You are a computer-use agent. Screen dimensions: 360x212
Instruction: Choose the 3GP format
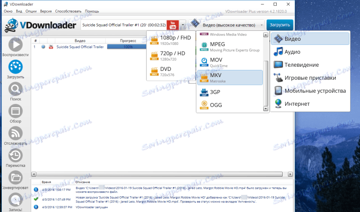point(230,92)
